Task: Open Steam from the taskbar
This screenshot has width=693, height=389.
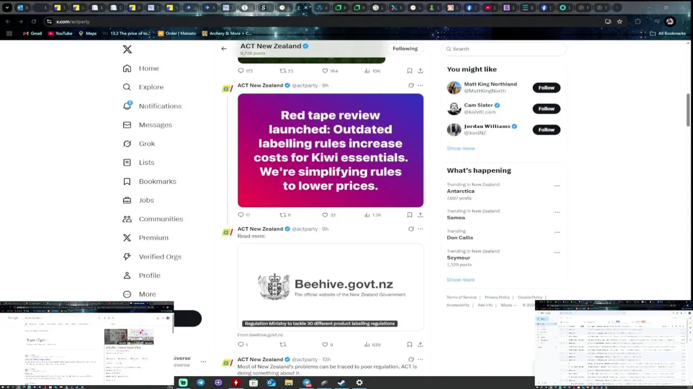Action: 341,383
